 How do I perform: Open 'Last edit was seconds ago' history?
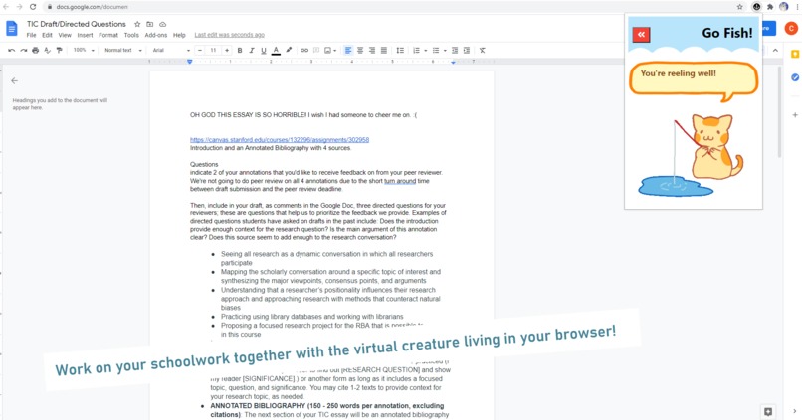pos(229,35)
